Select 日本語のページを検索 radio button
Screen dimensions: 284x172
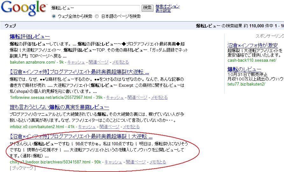tap(97, 16)
